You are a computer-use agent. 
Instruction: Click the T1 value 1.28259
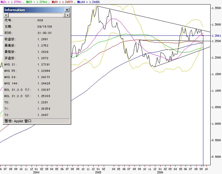tap(44, 109)
